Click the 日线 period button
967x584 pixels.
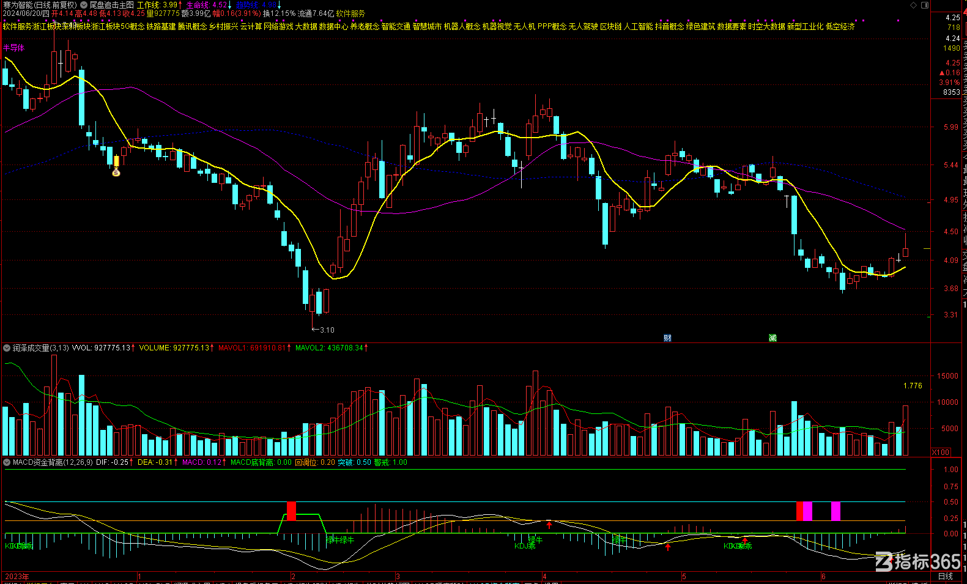(946, 576)
